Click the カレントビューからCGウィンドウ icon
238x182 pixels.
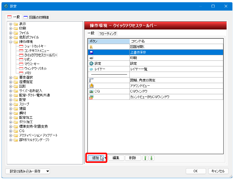tap(91, 97)
